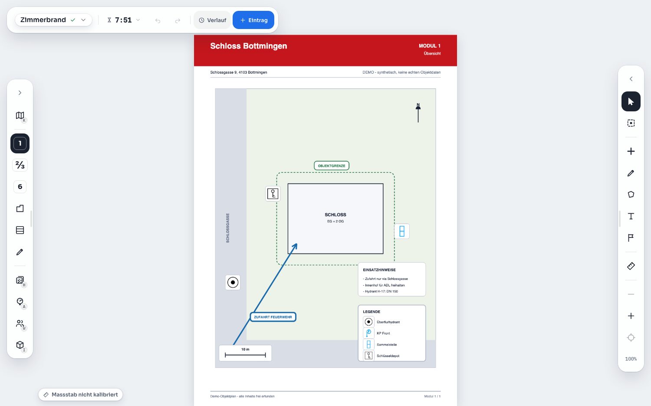Image resolution: width=651 pixels, height=406 pixels.
Task: Collapse the right tool panel with chevron
Action: point(631,79)
